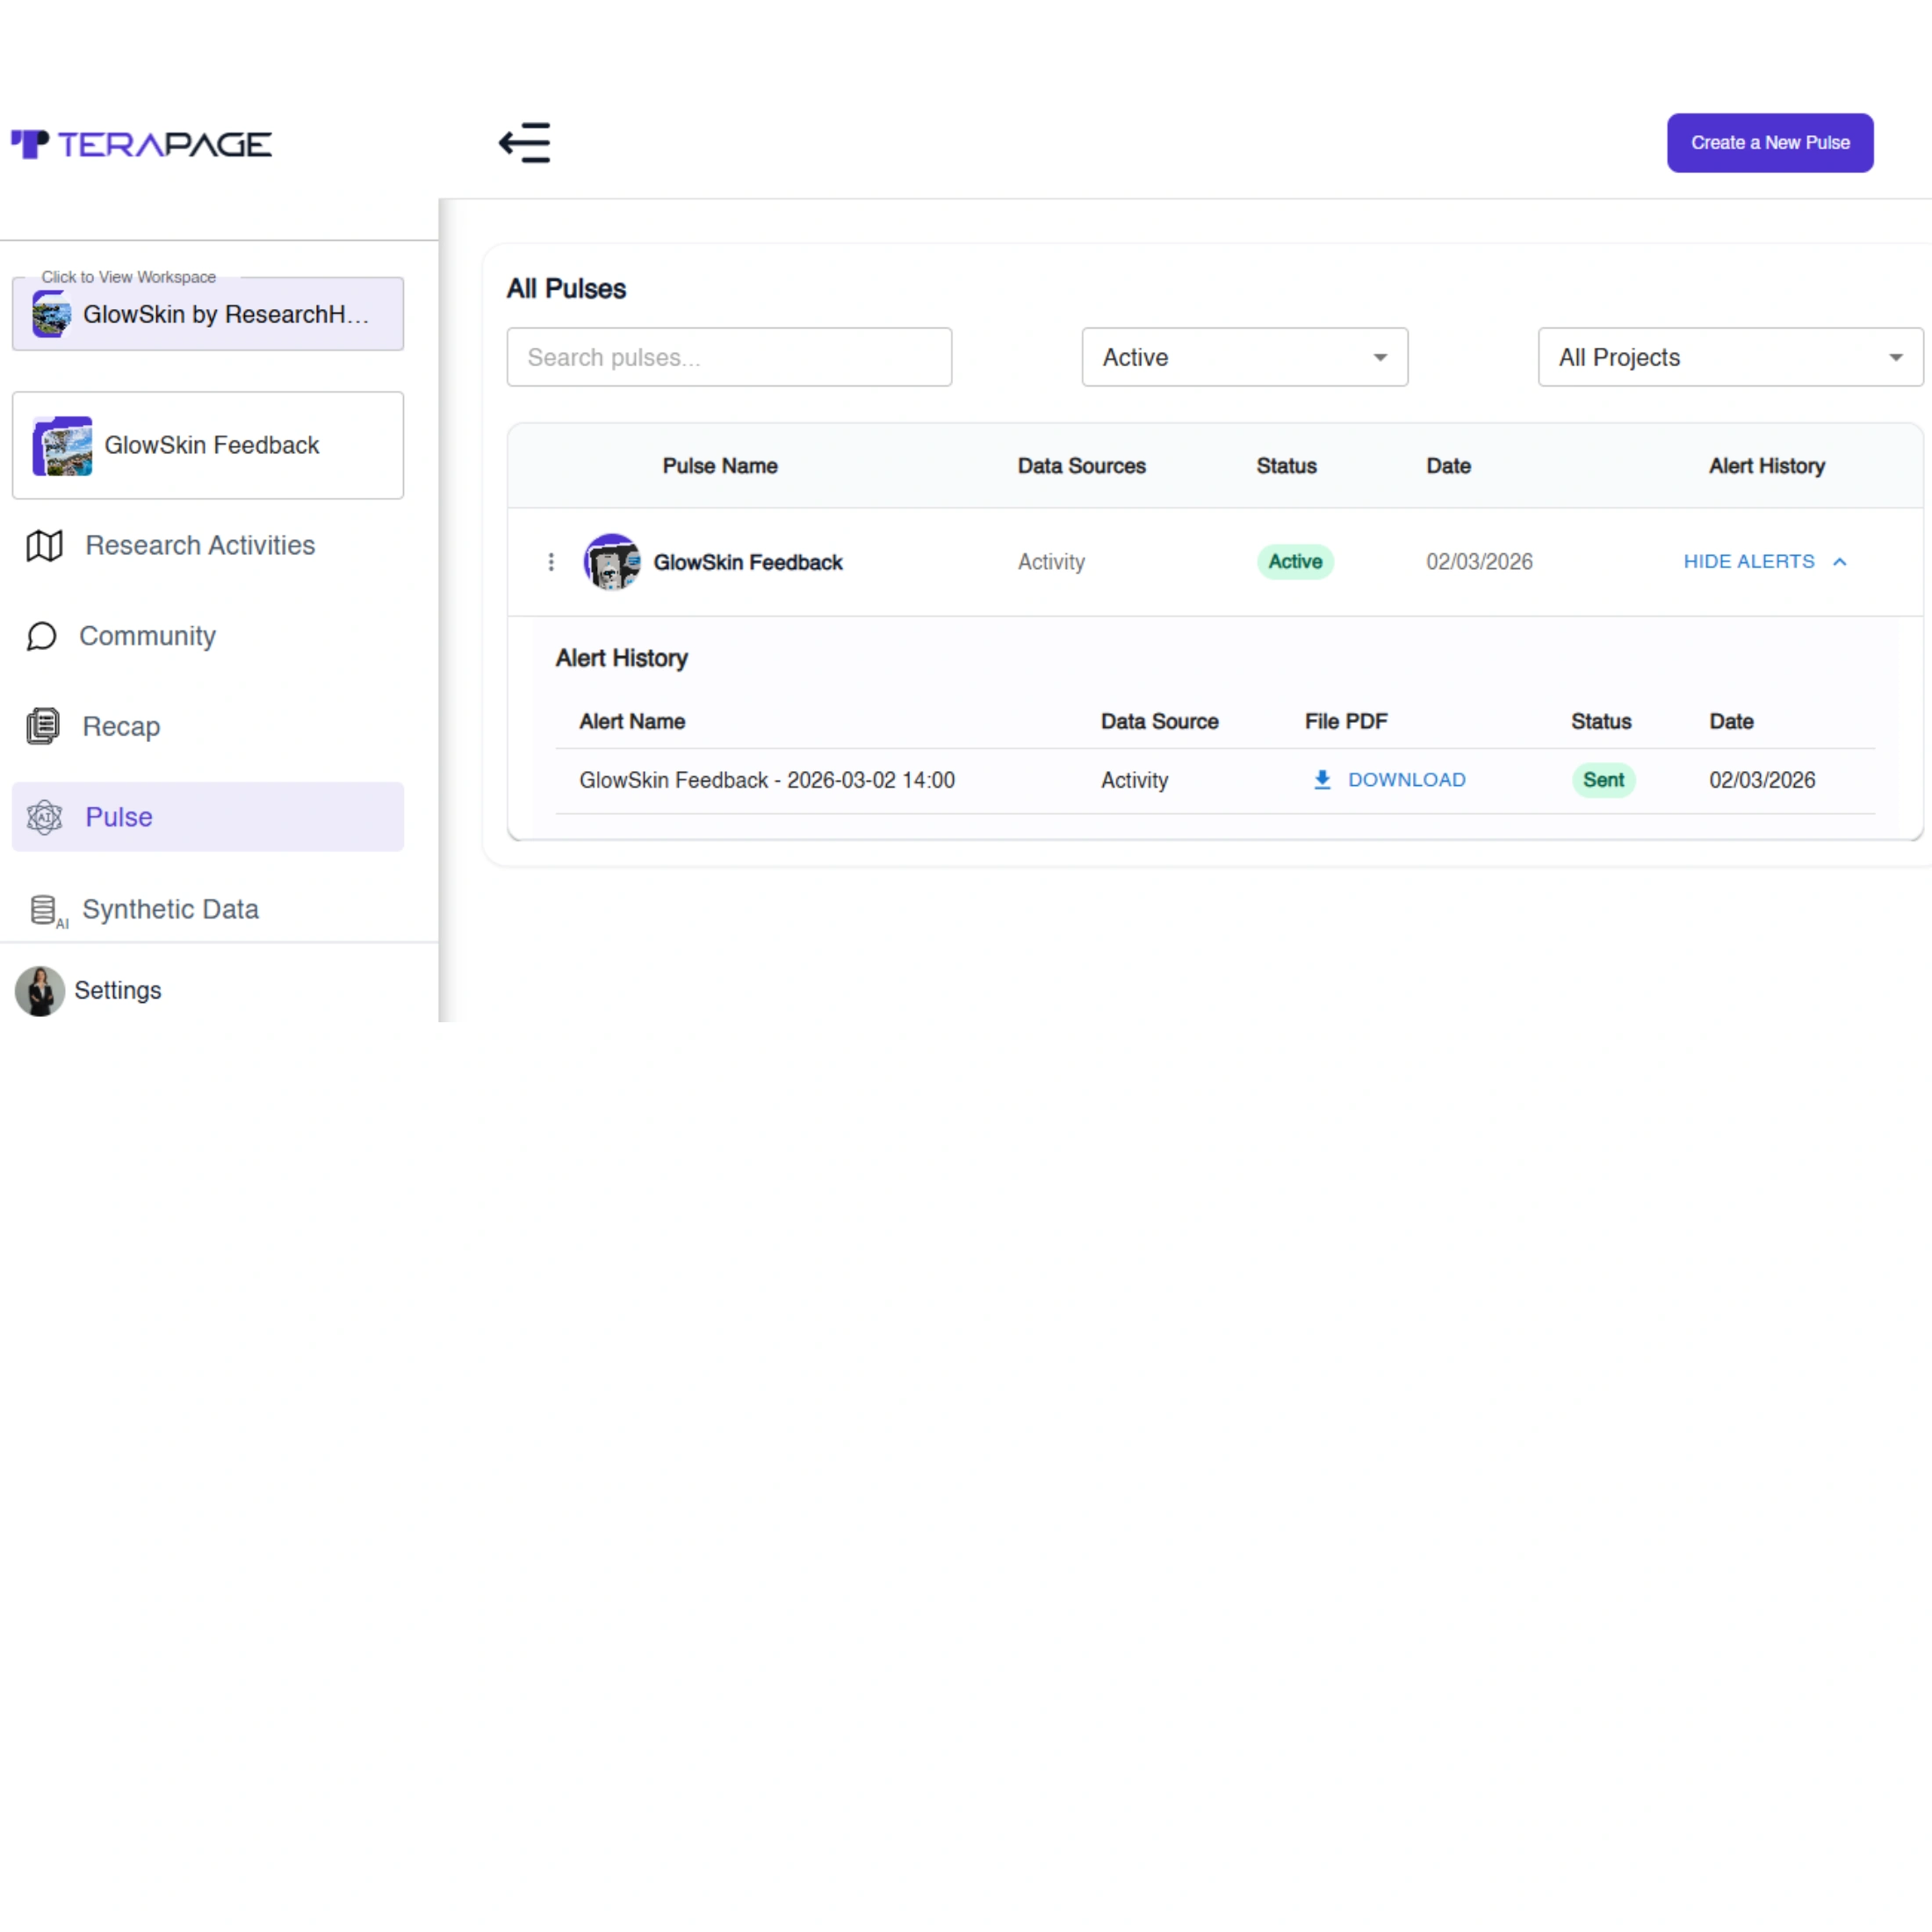
Task: Open Settings from the sidebar
Action: [117, 991]
